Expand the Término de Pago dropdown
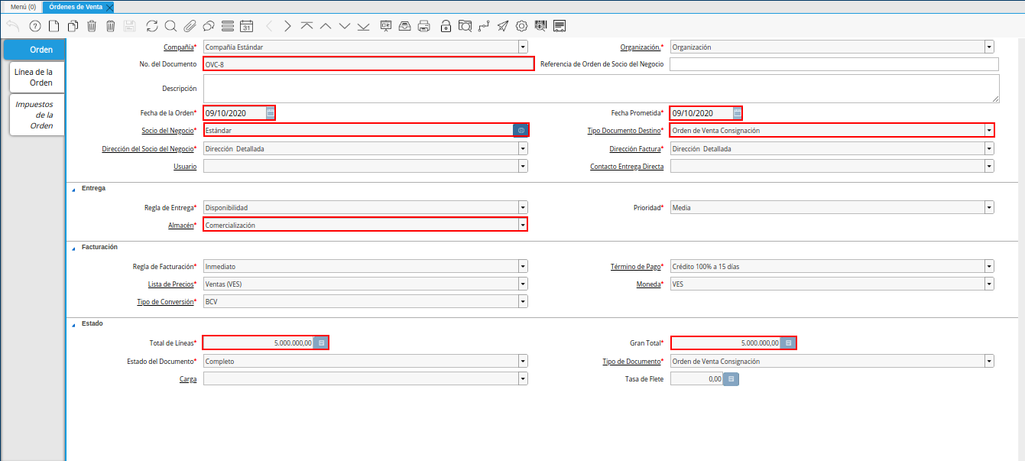 989,267
